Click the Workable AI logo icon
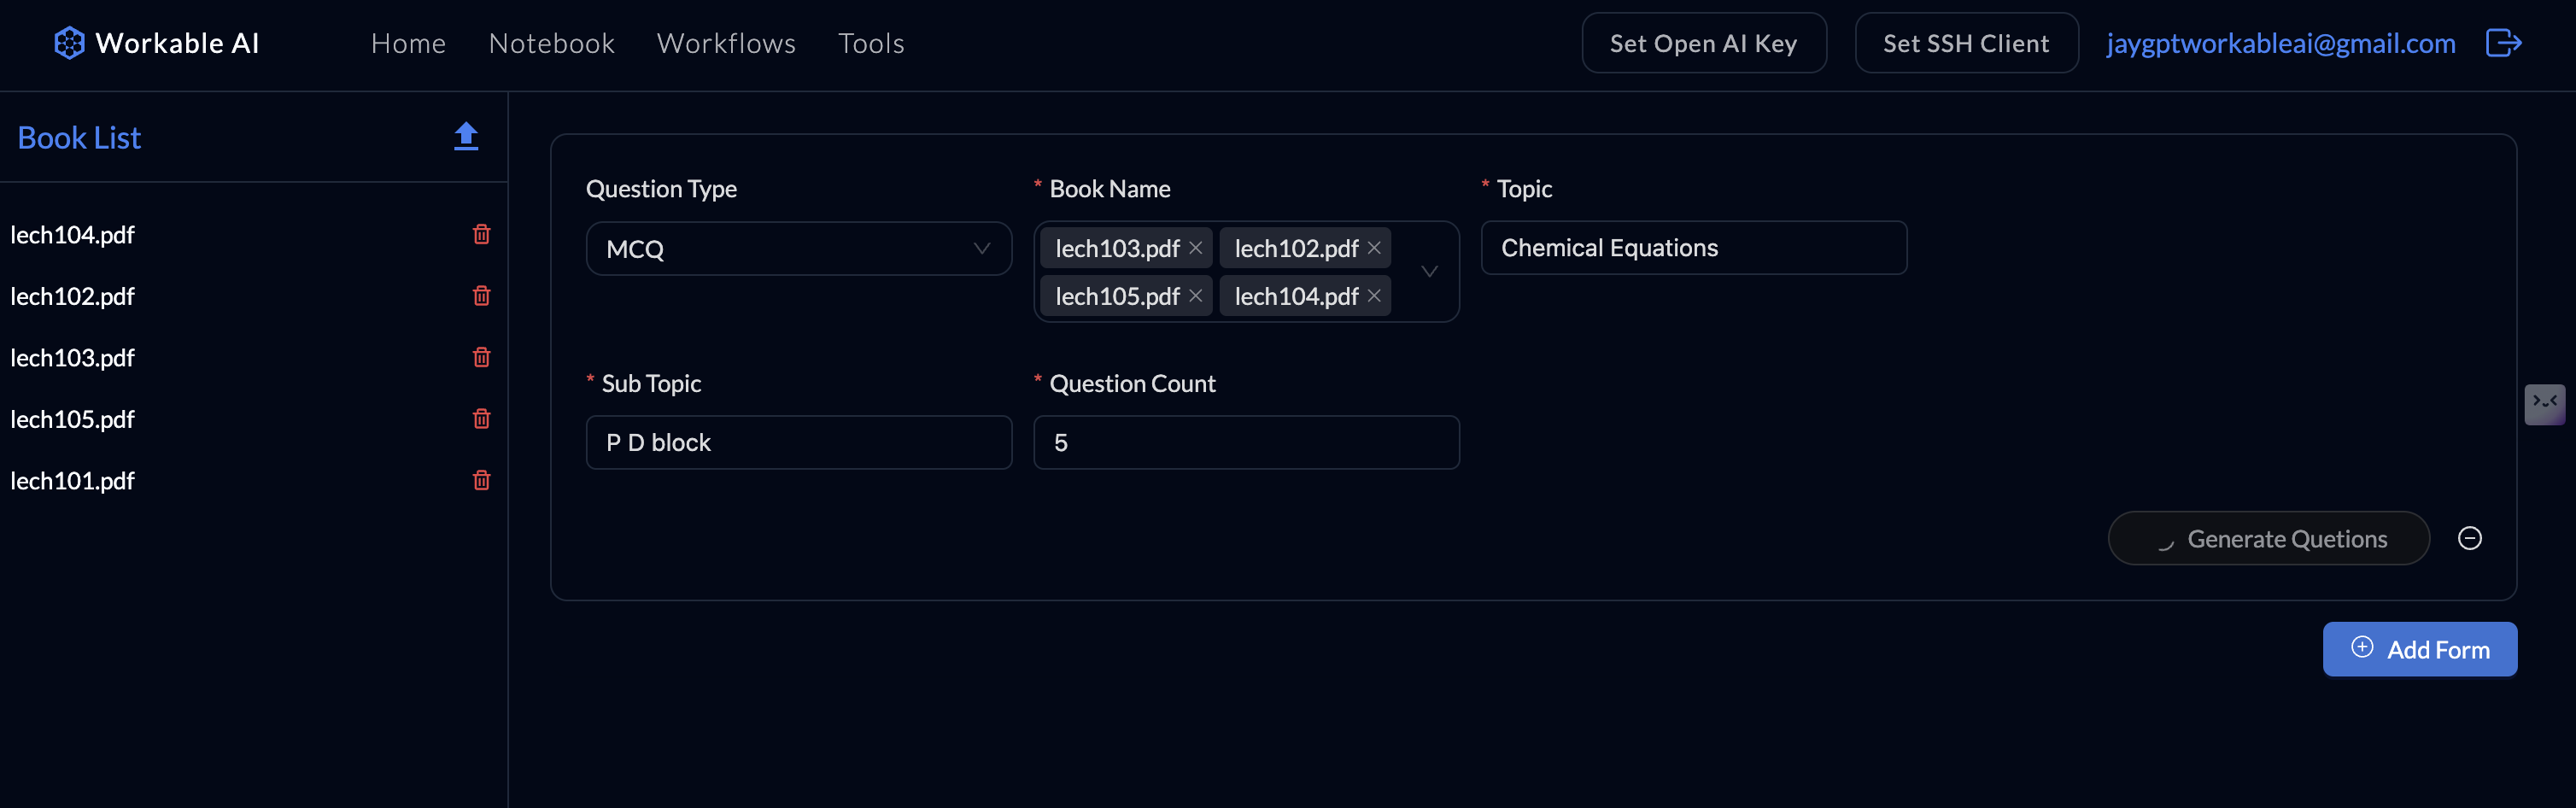2576x808 pixels. pyautogui.click(x=68, y=43)
